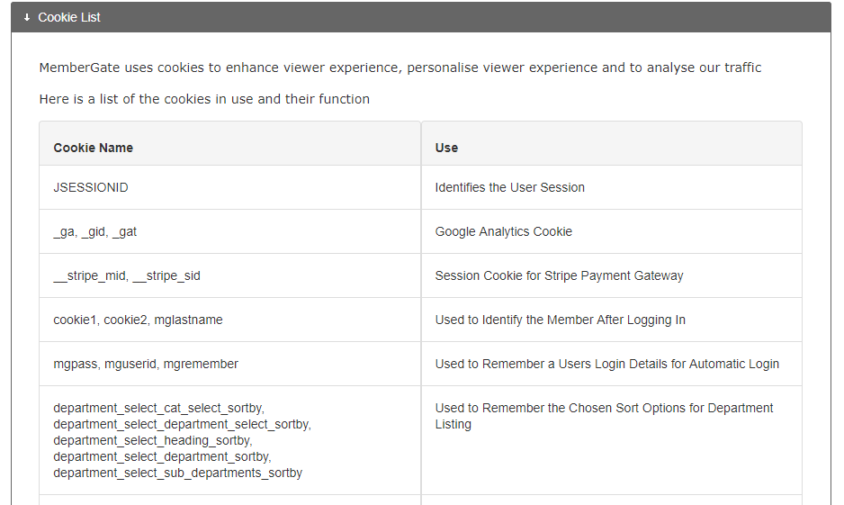This screenshot has height=505, width=844.
Task: Click the down arrow icon beside Cookie List
Action: tap(27, 17)
